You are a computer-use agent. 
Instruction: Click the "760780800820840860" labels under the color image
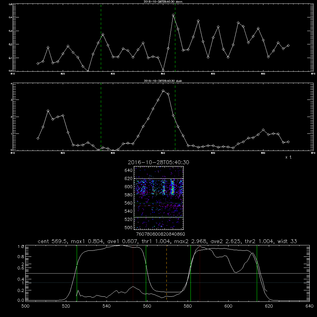[160, 234]
